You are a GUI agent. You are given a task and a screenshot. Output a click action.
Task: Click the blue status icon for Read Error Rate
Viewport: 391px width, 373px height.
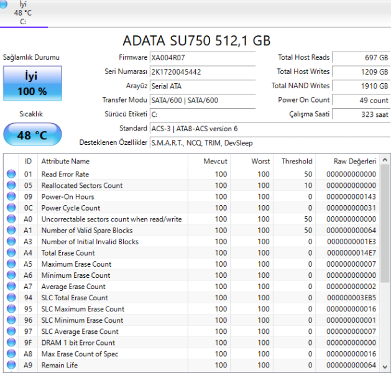point(11,174)
